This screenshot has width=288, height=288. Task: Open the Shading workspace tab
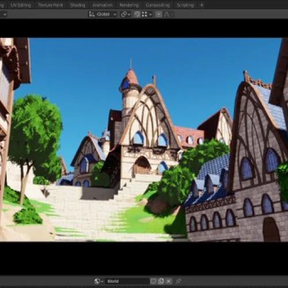pos(78,5)
